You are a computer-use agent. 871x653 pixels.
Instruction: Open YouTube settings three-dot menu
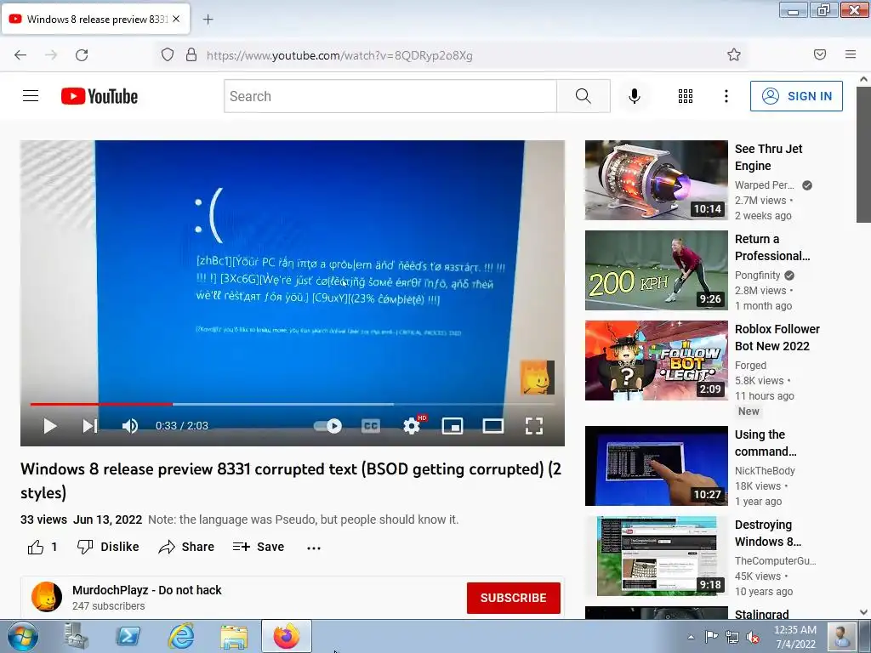click(x=726, y=96)
